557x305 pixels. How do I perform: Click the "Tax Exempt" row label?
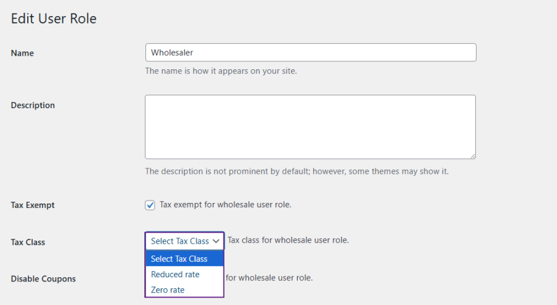tap(33, 205)
